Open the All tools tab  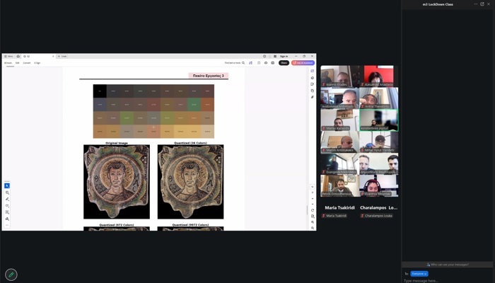click(8, 63)
